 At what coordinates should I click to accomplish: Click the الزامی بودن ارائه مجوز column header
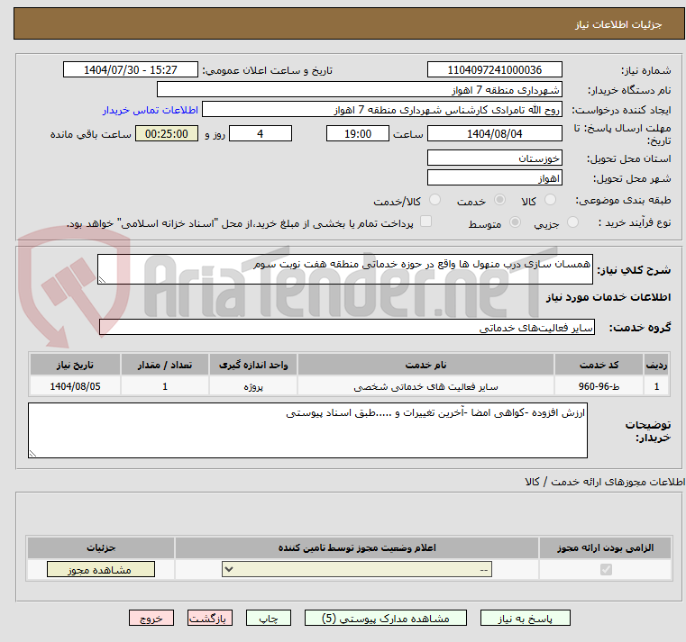click(605, 547)
